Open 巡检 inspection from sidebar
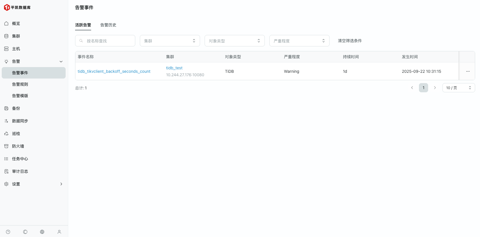 pos(16,134)
